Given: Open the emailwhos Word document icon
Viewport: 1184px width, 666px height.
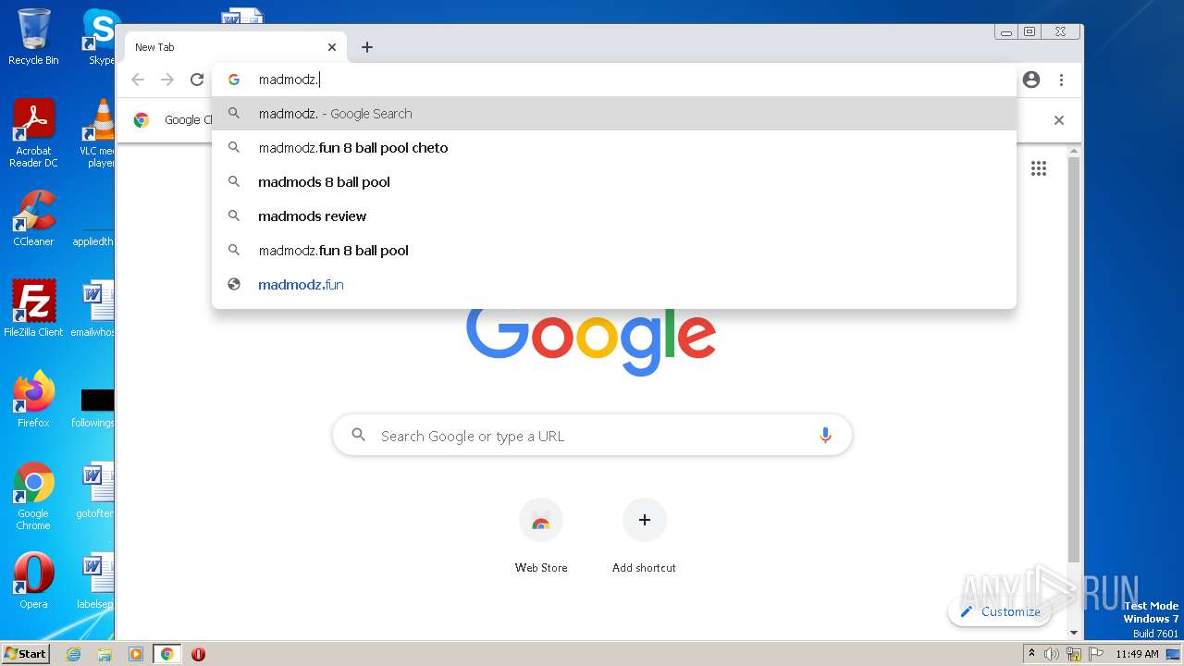Looking at the screenshot, I should coord(95,309).
